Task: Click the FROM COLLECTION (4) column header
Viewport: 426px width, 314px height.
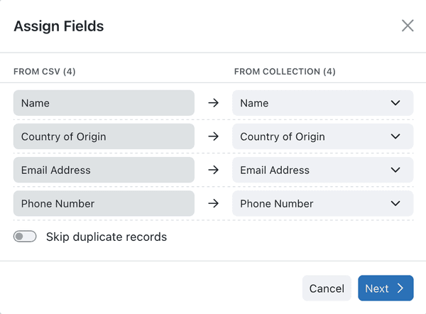Action: click(285, 72)
